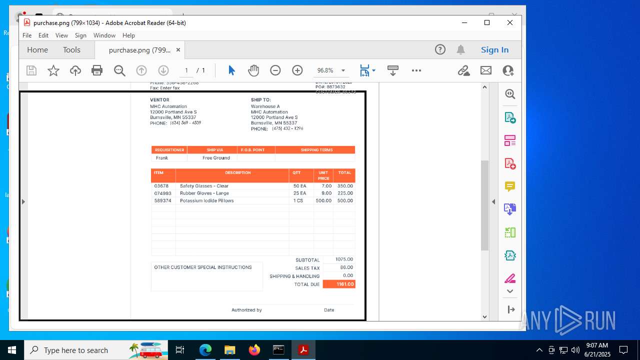Click the Save file icon
This screenshot has height=360, width=640.
pyautogui.click(x=31, y=70)
